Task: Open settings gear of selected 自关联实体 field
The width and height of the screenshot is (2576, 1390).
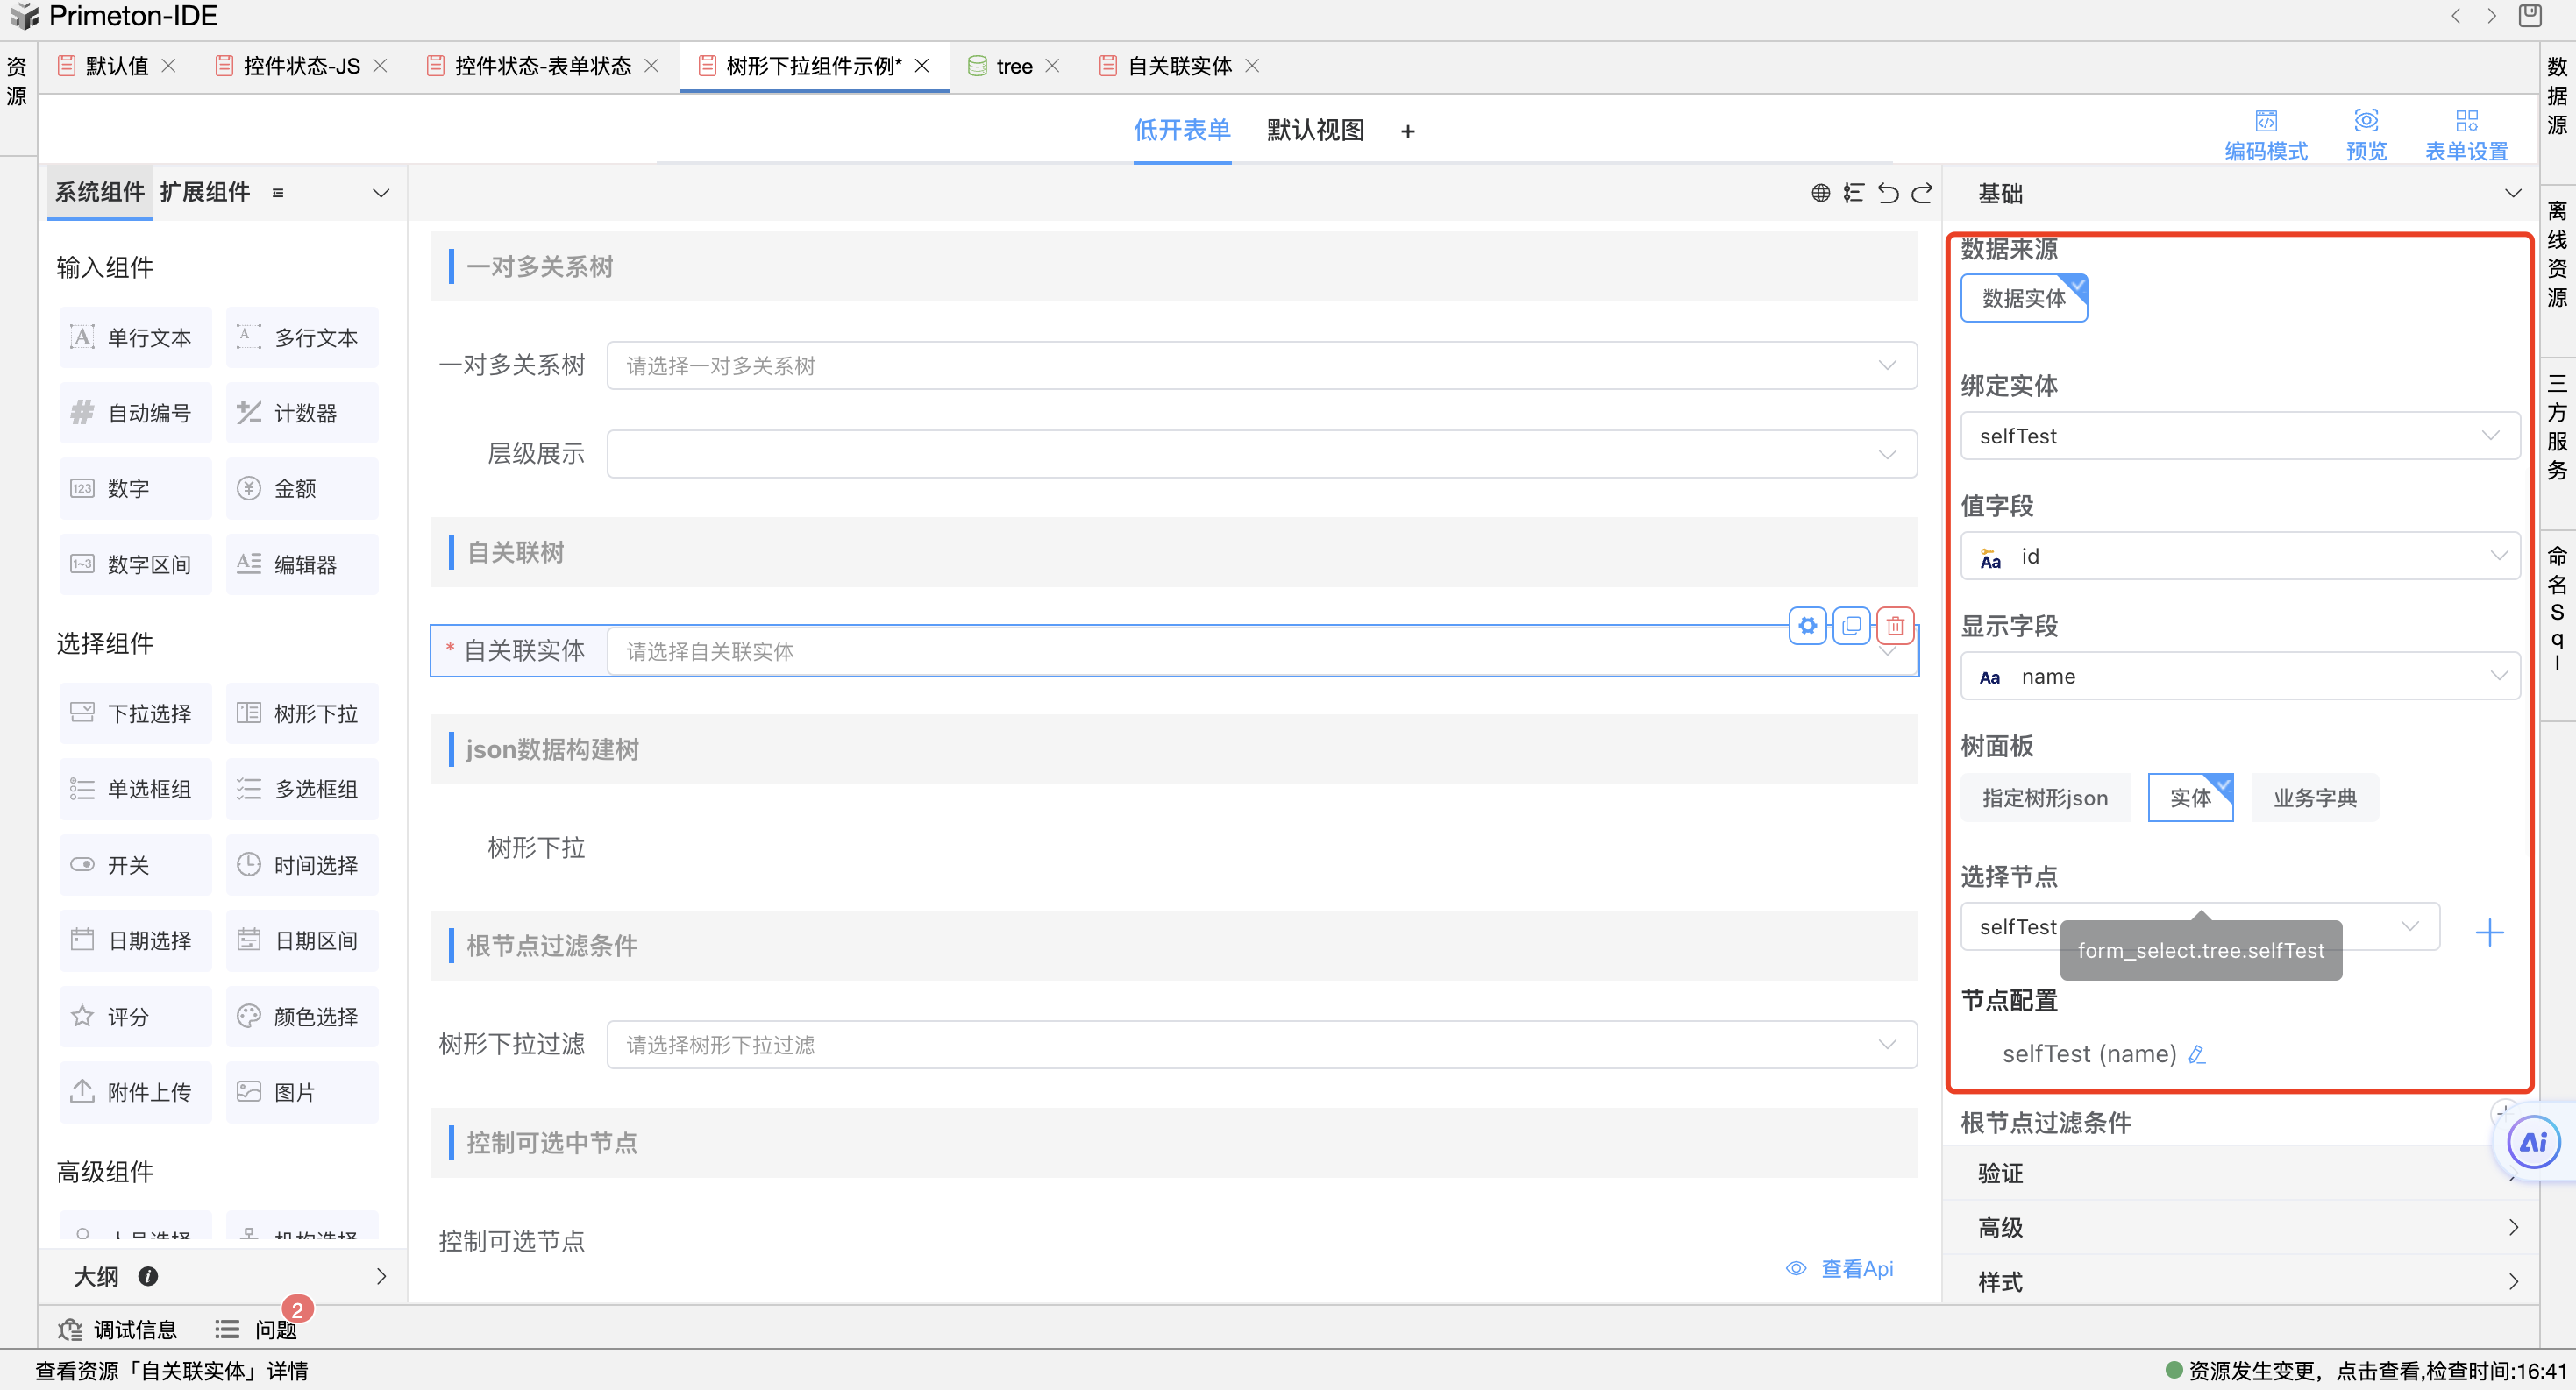Action: click(1807, 626)
